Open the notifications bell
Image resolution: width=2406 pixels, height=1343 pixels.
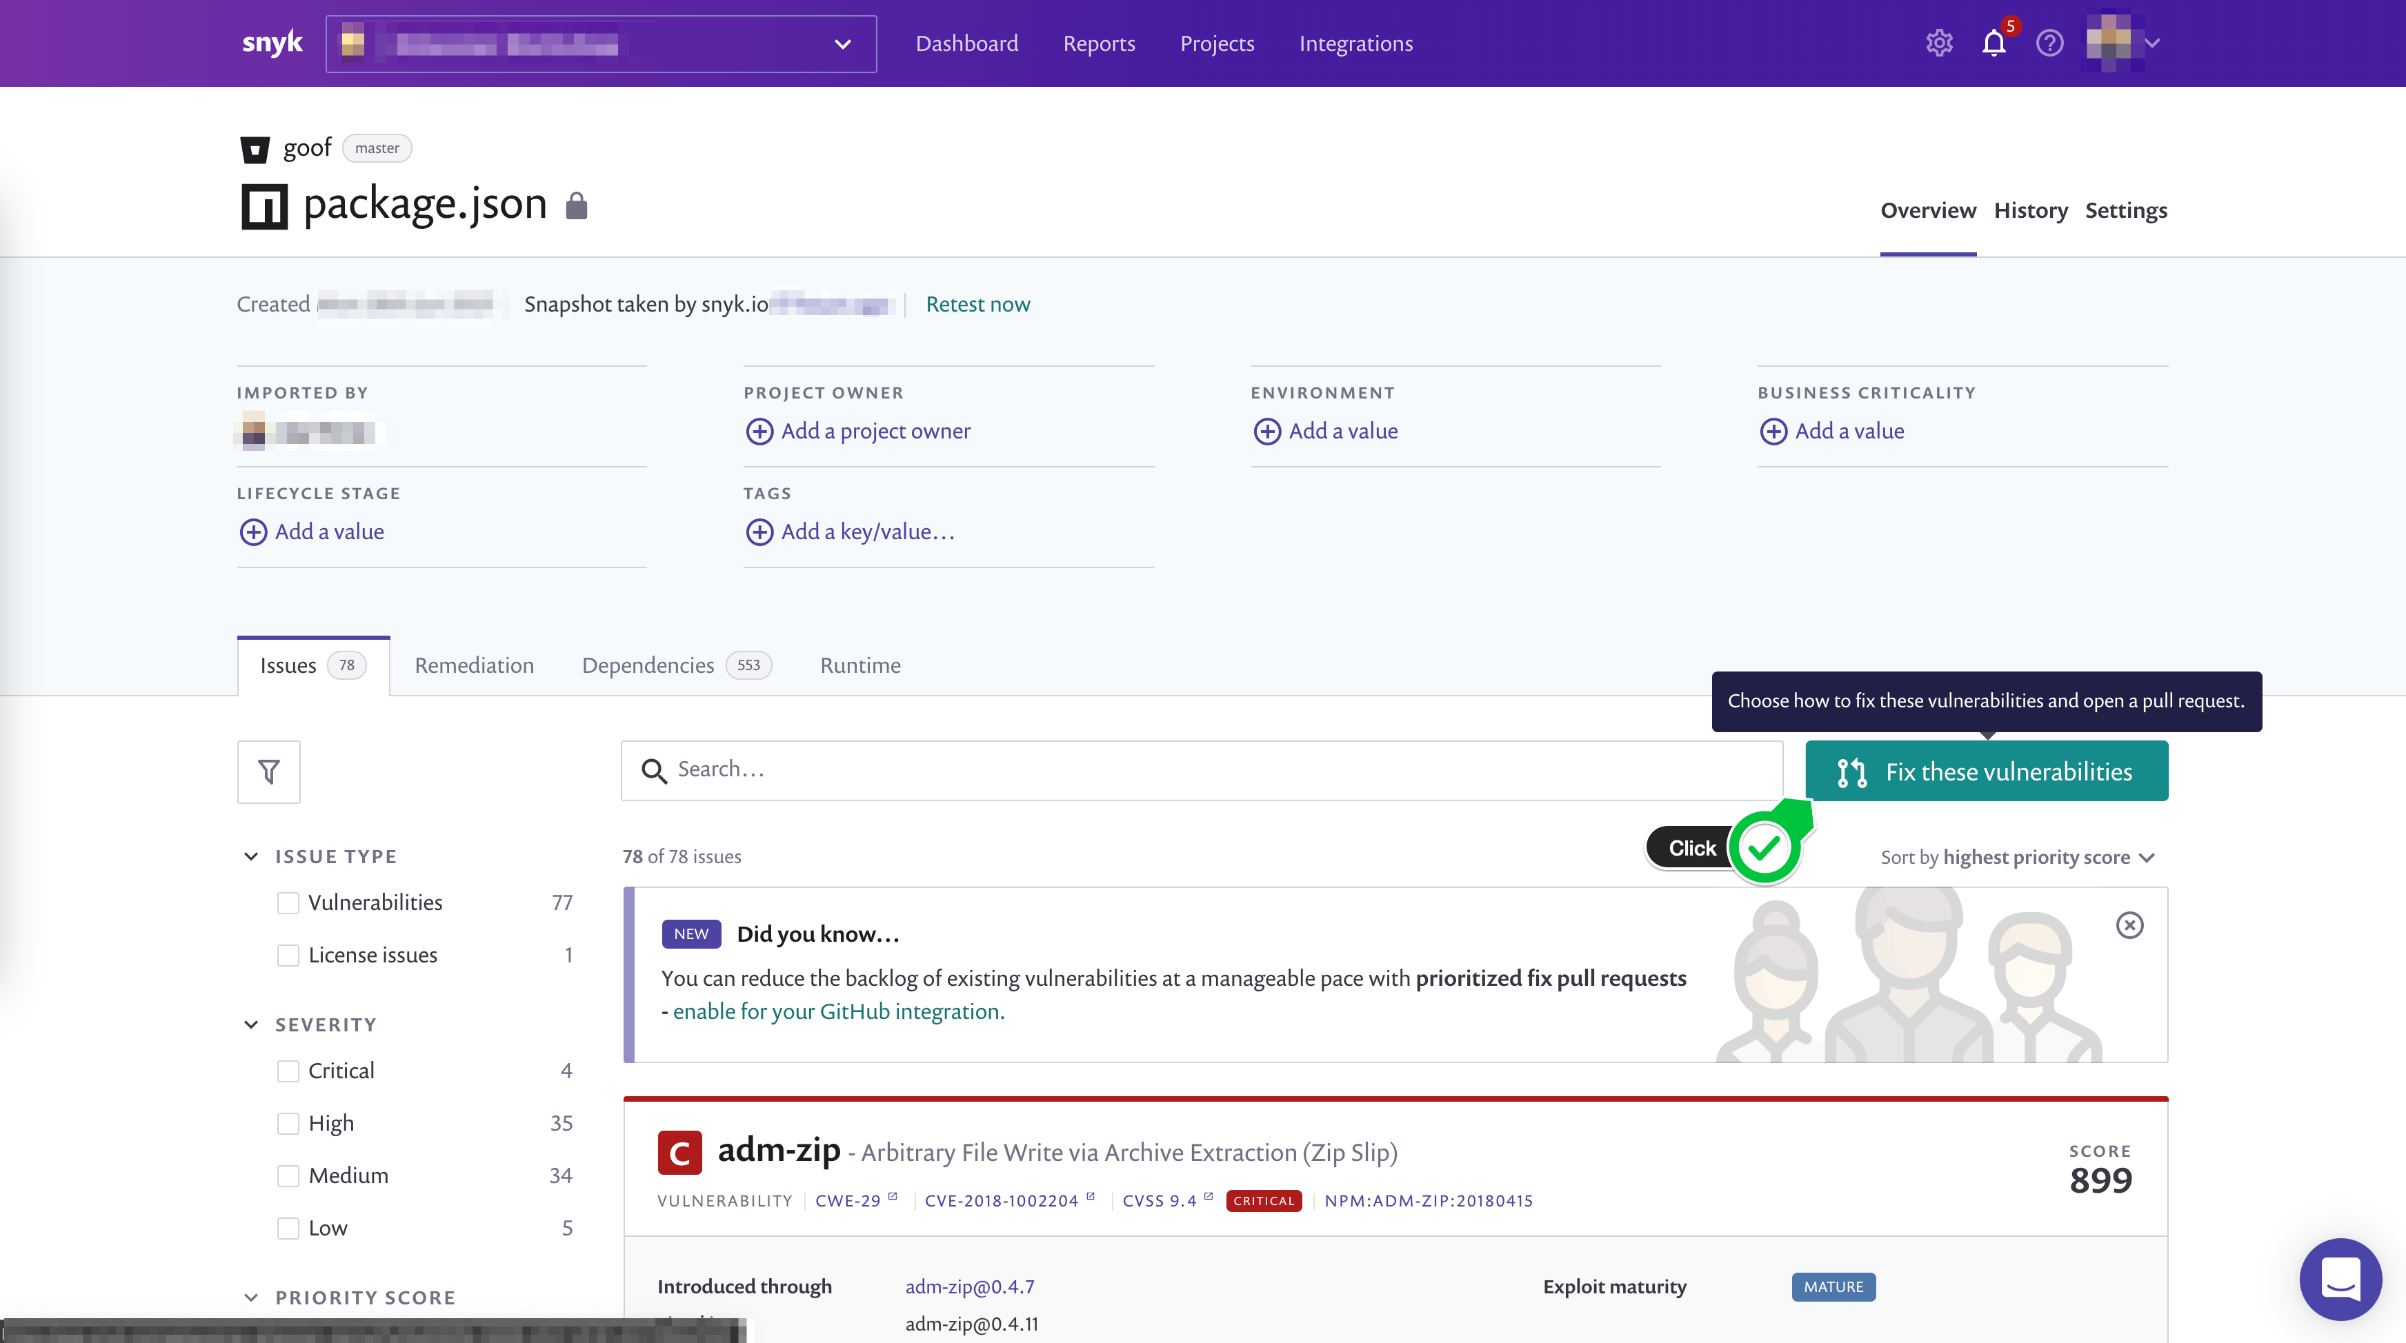tap(1994, 43)
